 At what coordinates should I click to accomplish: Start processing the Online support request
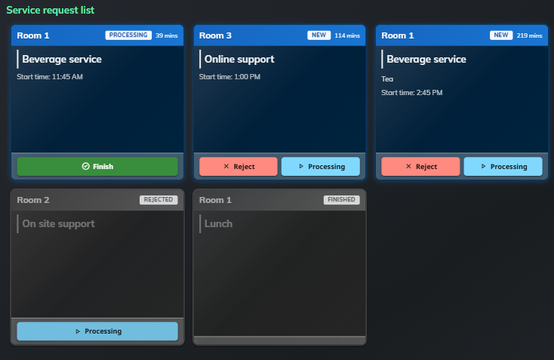pyautogui.click(x=321, y=167)
